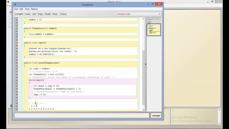Click 'number = 0;' line at top
229x129 pixels.
click(35, 20)
